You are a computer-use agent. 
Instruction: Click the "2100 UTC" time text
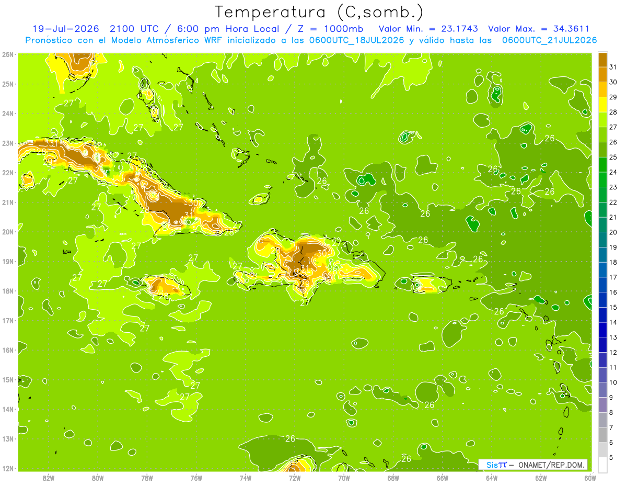click(133, 29)
